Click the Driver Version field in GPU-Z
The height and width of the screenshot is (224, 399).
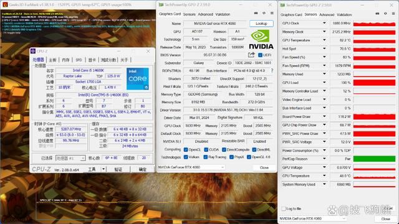pos(228,110)
